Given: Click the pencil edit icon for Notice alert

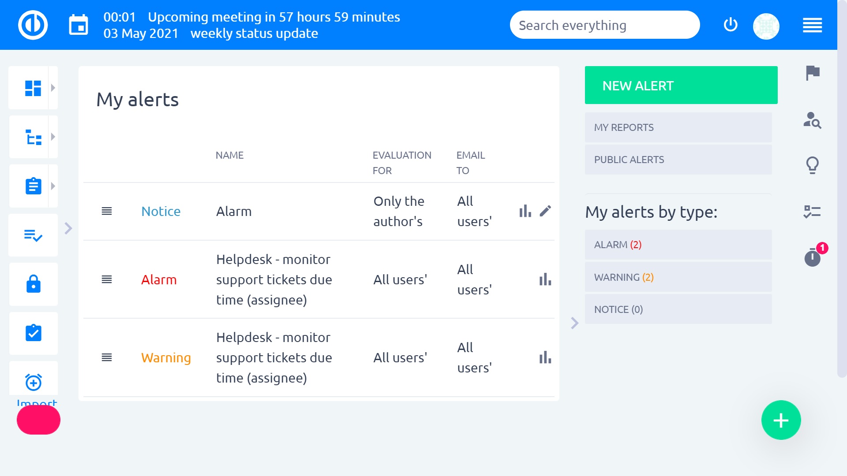Looking at the screenshot, I should [x=545, y=211].
